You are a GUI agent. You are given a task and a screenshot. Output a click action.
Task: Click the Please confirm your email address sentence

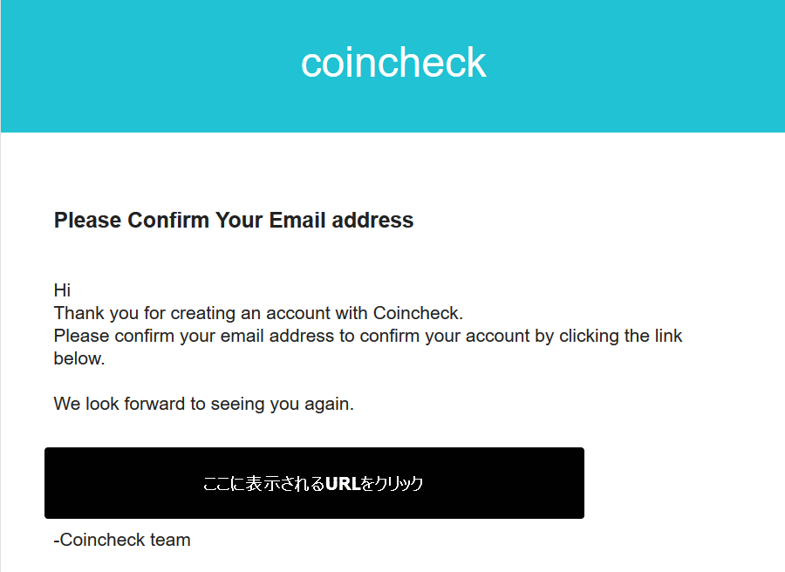pyautogui.click(x=368, y=347)
